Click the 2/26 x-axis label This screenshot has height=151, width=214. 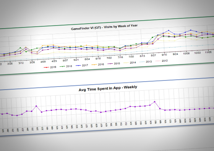tap(10, 63)
